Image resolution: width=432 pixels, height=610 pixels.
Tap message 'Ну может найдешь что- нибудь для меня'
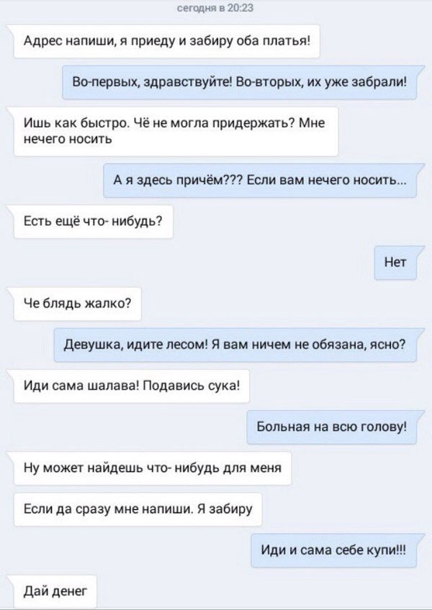153,468
